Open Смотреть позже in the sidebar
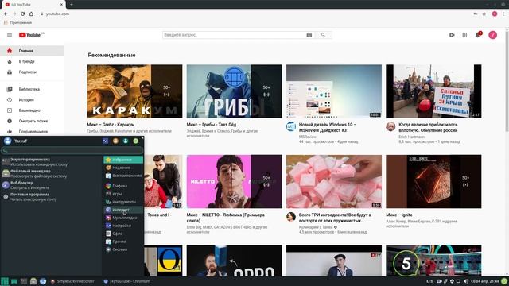The height and width of the screenshot is (286, 509). (32, 121)
